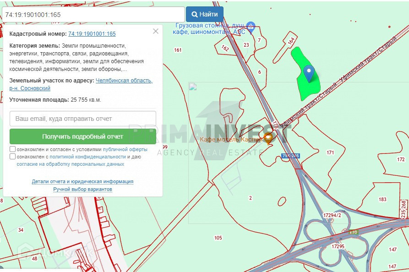
Task: Click the magnifier icon in the Найти button
Action: (x=194, y=14)
